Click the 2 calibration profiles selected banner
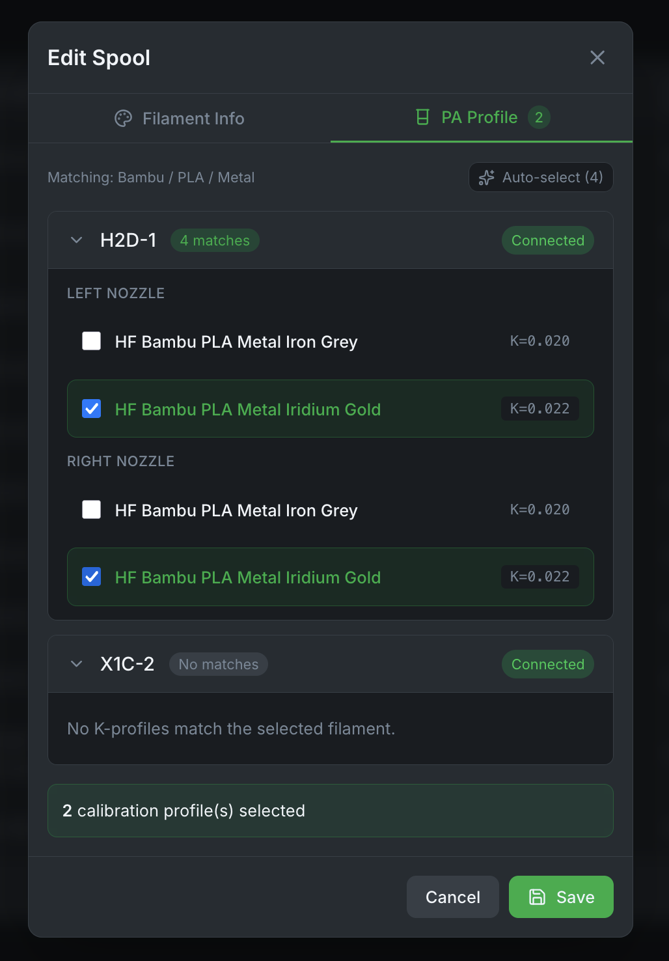The height and width of the screenshot is (961, 669). click(x=330, y=810)
